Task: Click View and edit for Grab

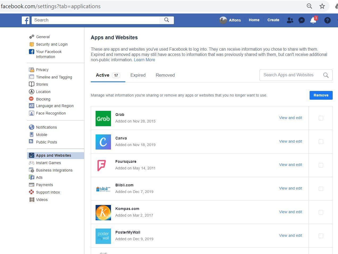Action: pos(290,118)
